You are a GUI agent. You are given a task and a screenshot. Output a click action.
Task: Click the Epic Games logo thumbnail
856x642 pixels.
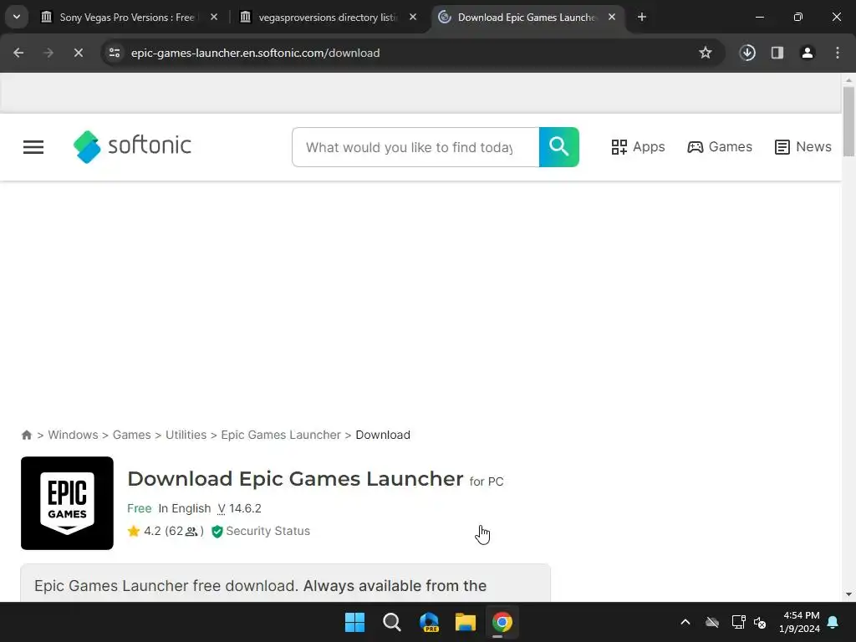point(67,502)
